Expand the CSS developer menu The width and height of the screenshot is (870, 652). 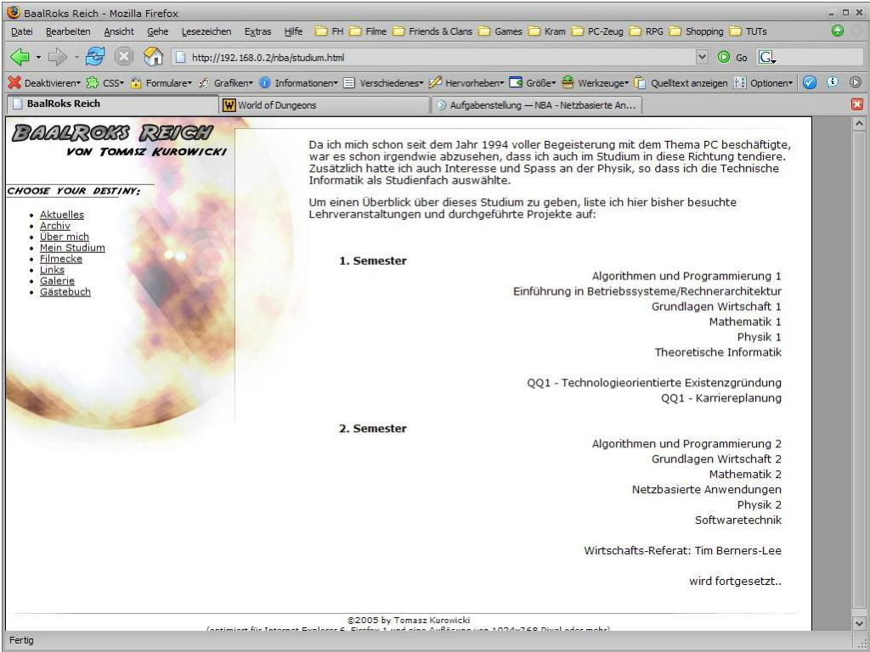coord(105,83)
